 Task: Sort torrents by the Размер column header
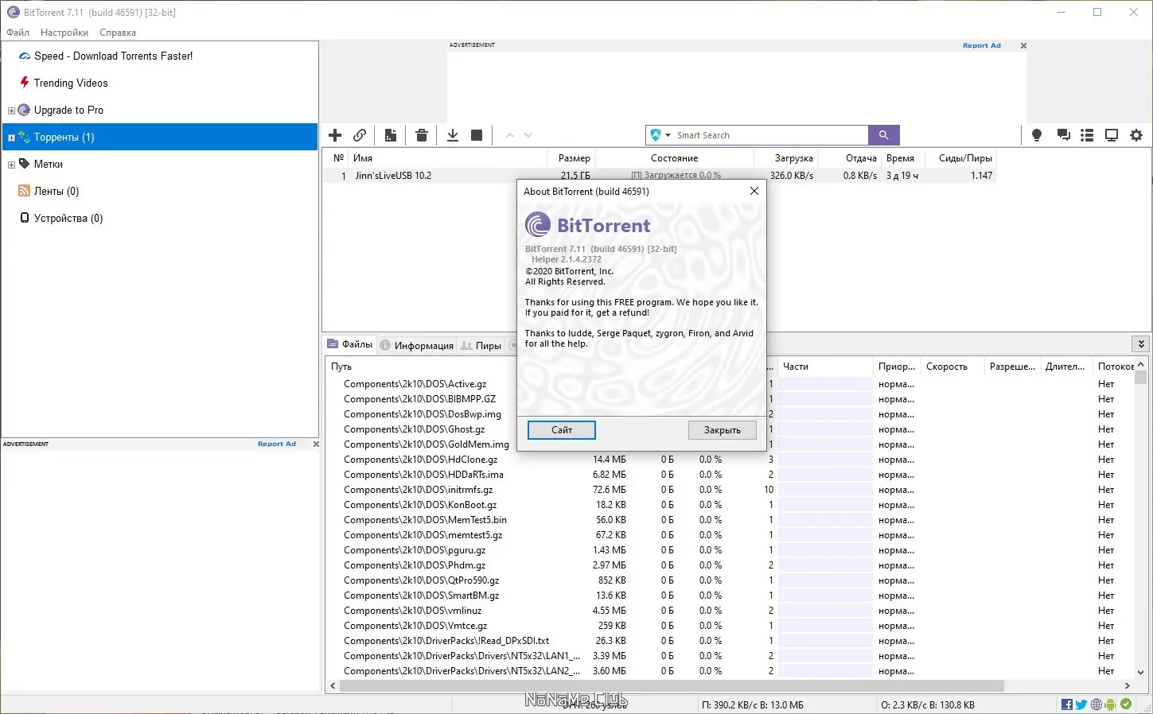[572, 158]
